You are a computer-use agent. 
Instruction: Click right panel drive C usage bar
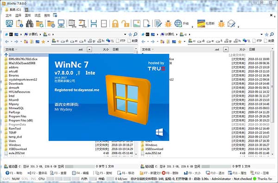(x=216, y=166)
